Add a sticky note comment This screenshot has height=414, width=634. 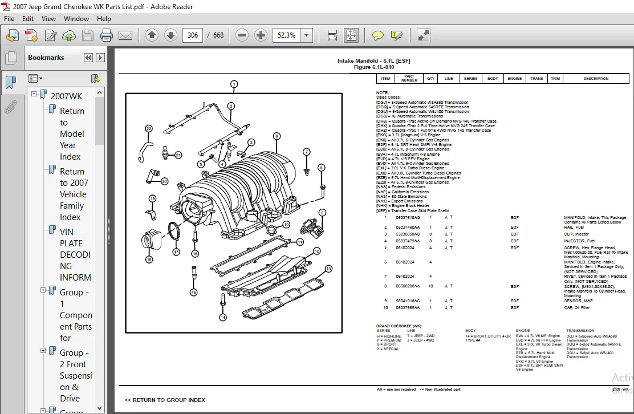click(377, 35)
